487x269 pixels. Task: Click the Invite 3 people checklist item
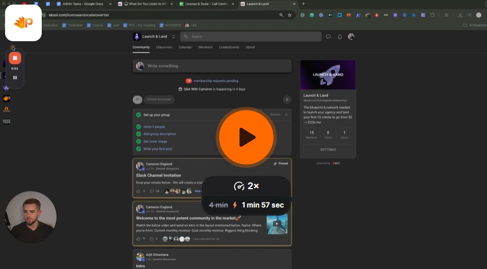point(154,127)
